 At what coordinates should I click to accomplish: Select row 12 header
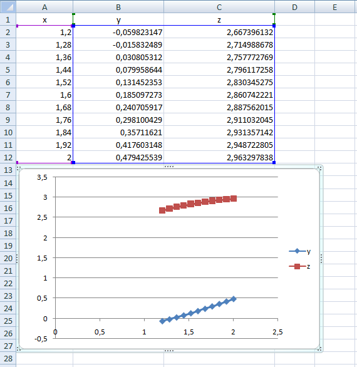coord(8,157)
